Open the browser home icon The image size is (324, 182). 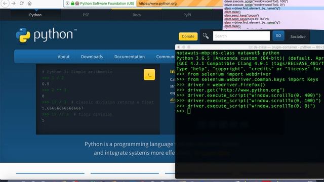coord(29,4)
